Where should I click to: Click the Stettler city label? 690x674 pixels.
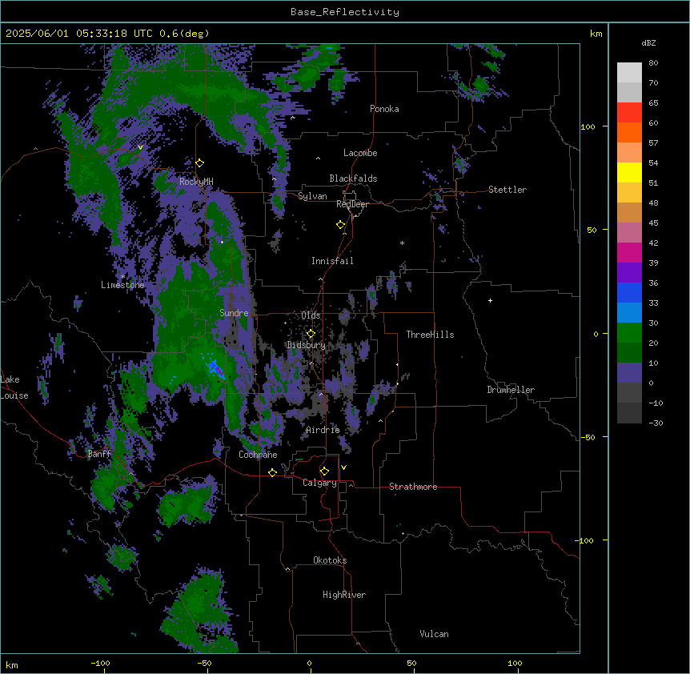507,190
